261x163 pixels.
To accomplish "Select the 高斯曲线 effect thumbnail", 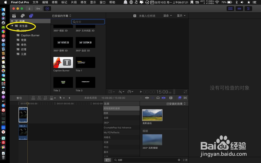I will [152, 115].
